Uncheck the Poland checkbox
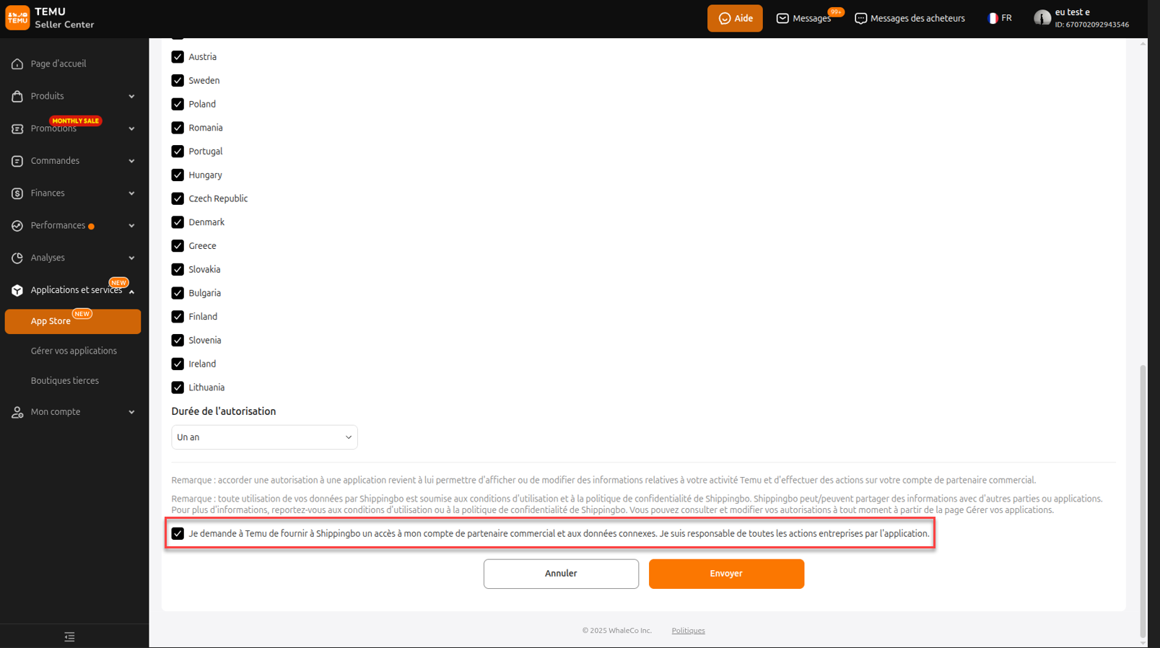Image resolution: width=1160 pixels, height=648 pixels. tap(178, 104)
